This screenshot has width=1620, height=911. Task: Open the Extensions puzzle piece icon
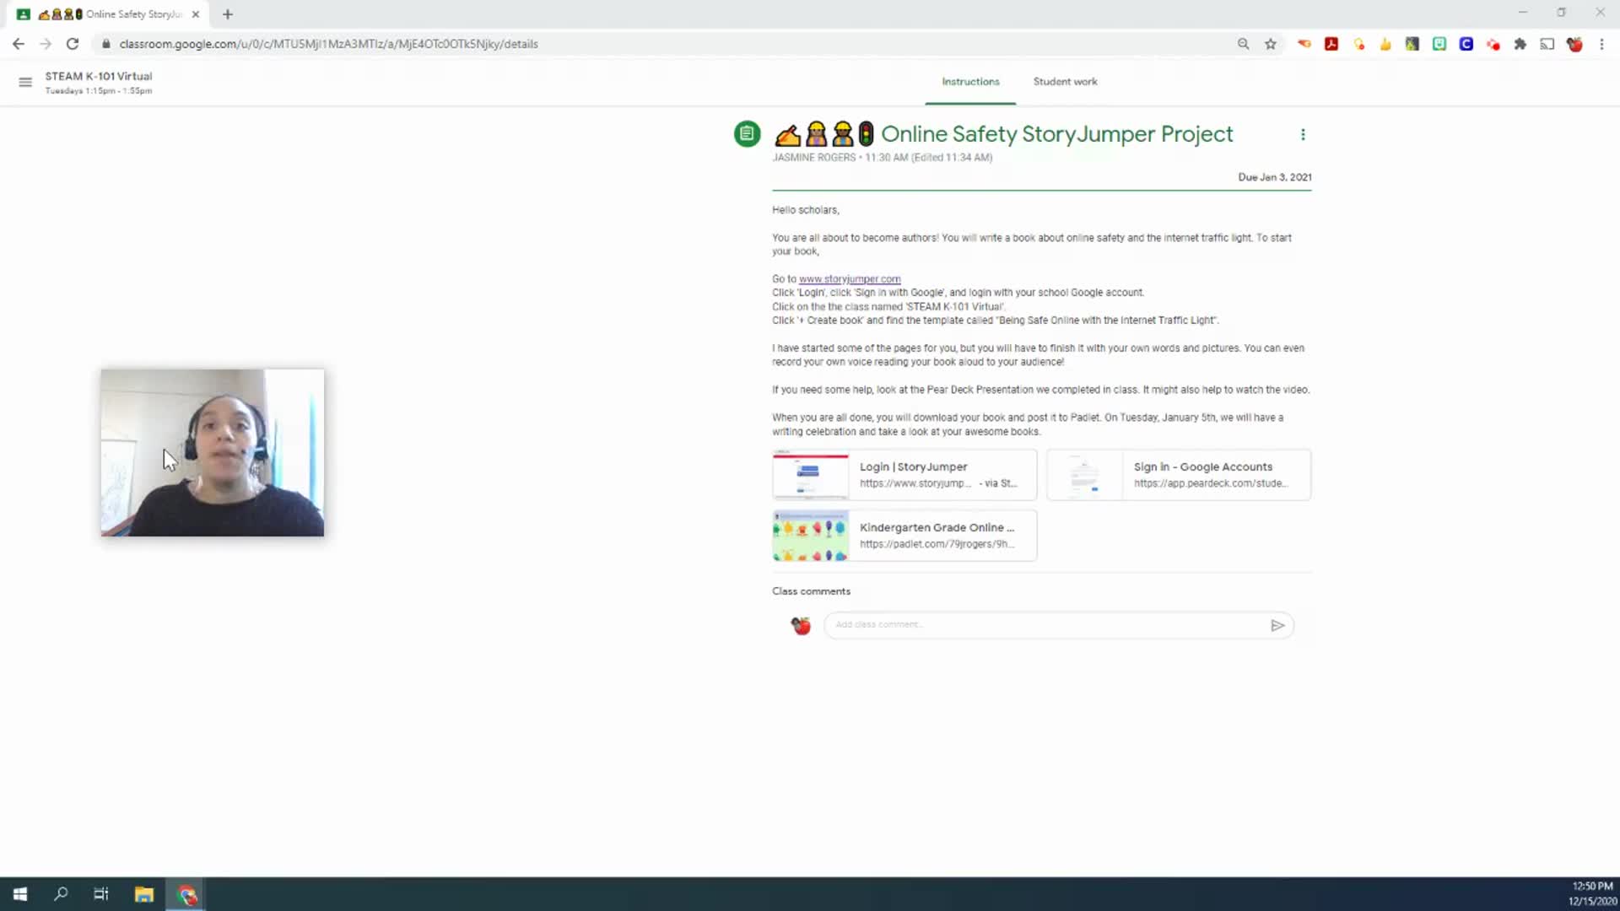pos(1520,44)
